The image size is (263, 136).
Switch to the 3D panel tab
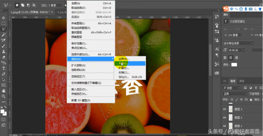pos(225,81)
